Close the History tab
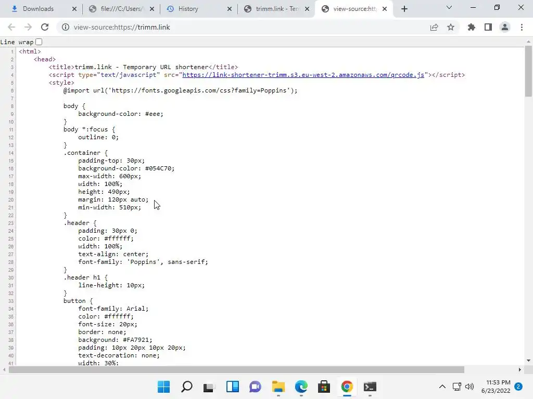The width and height of the screenshot is (533, 399). (230, 9)
